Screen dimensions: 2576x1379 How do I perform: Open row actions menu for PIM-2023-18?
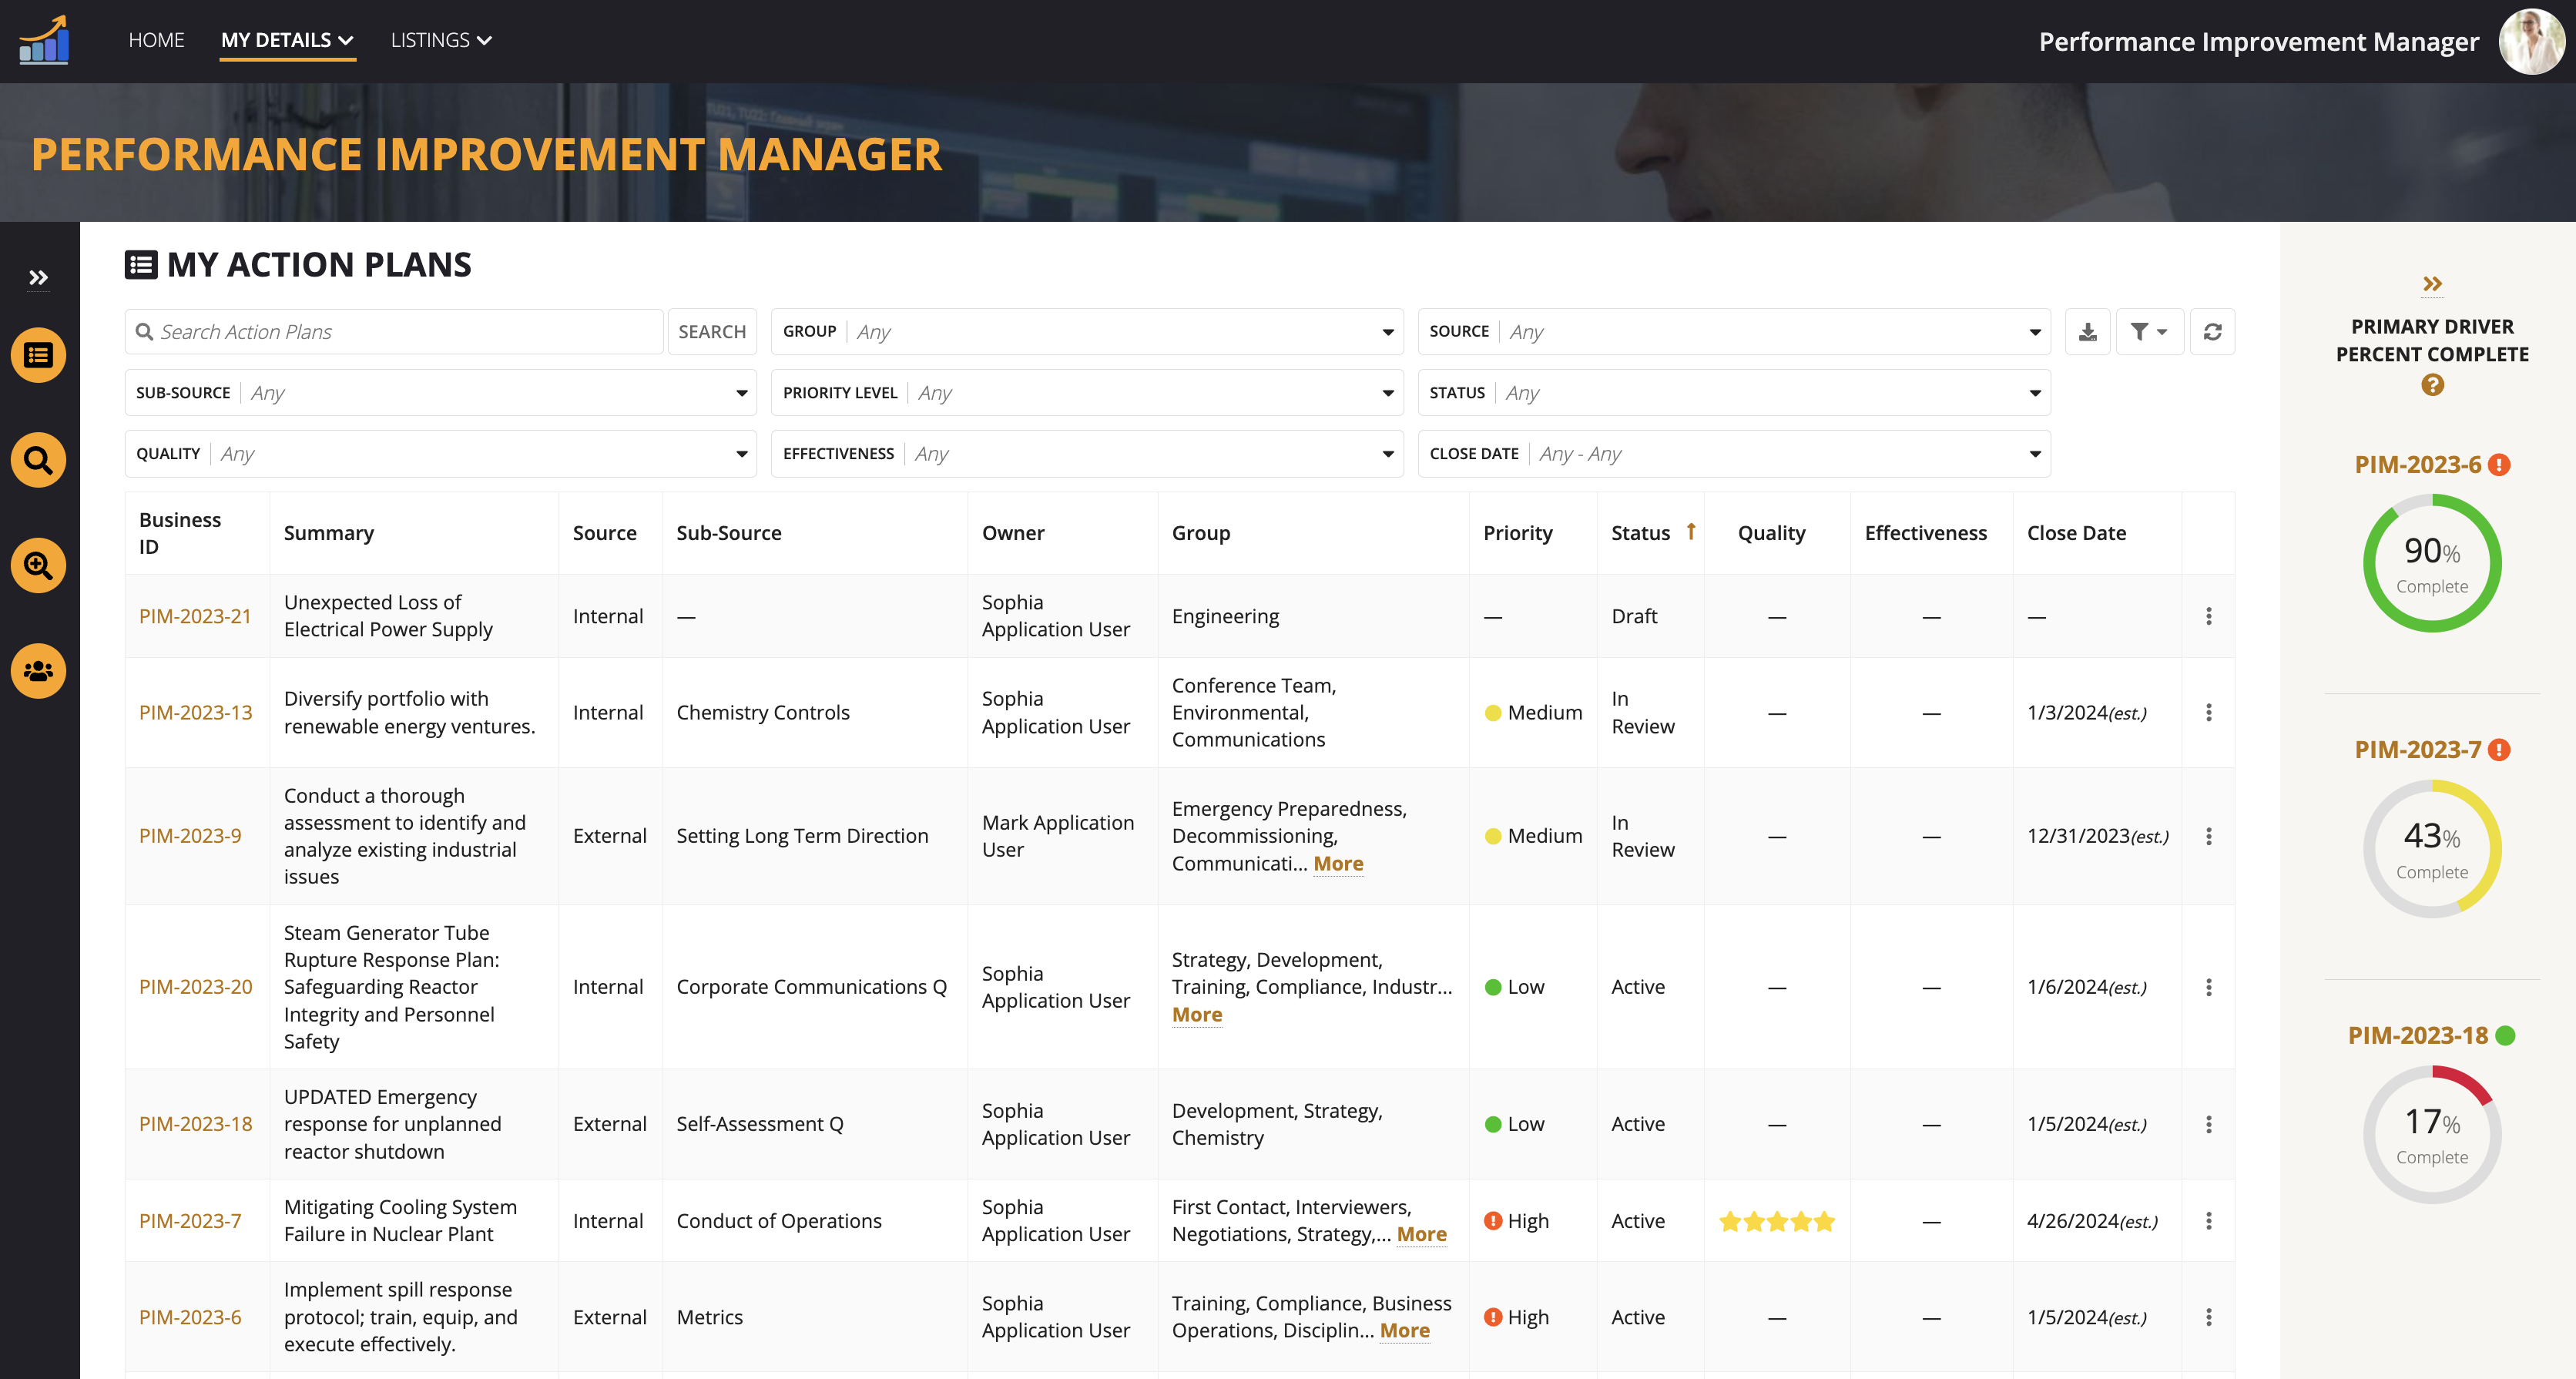pyautogui.click(x=2208, y=1124)
